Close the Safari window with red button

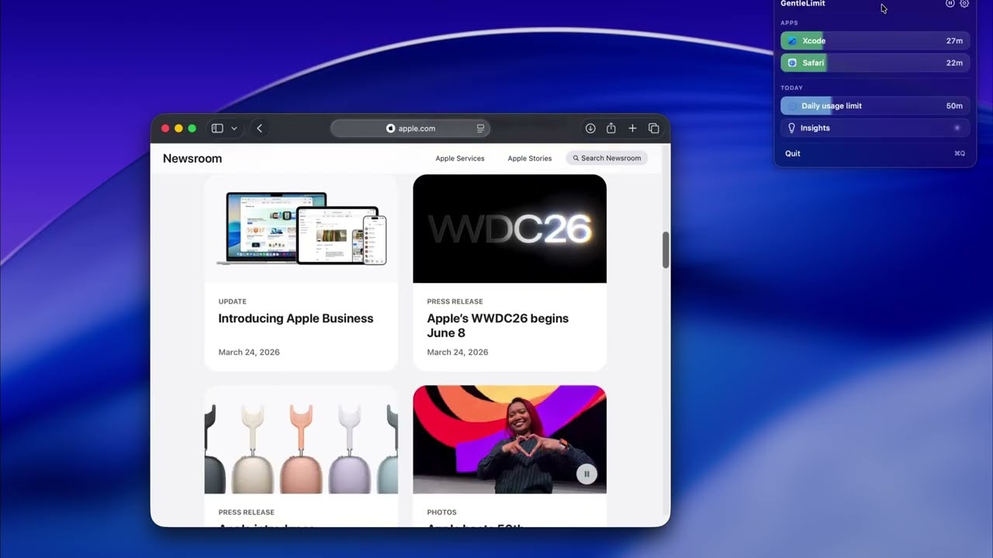click(x=165, y=129)
